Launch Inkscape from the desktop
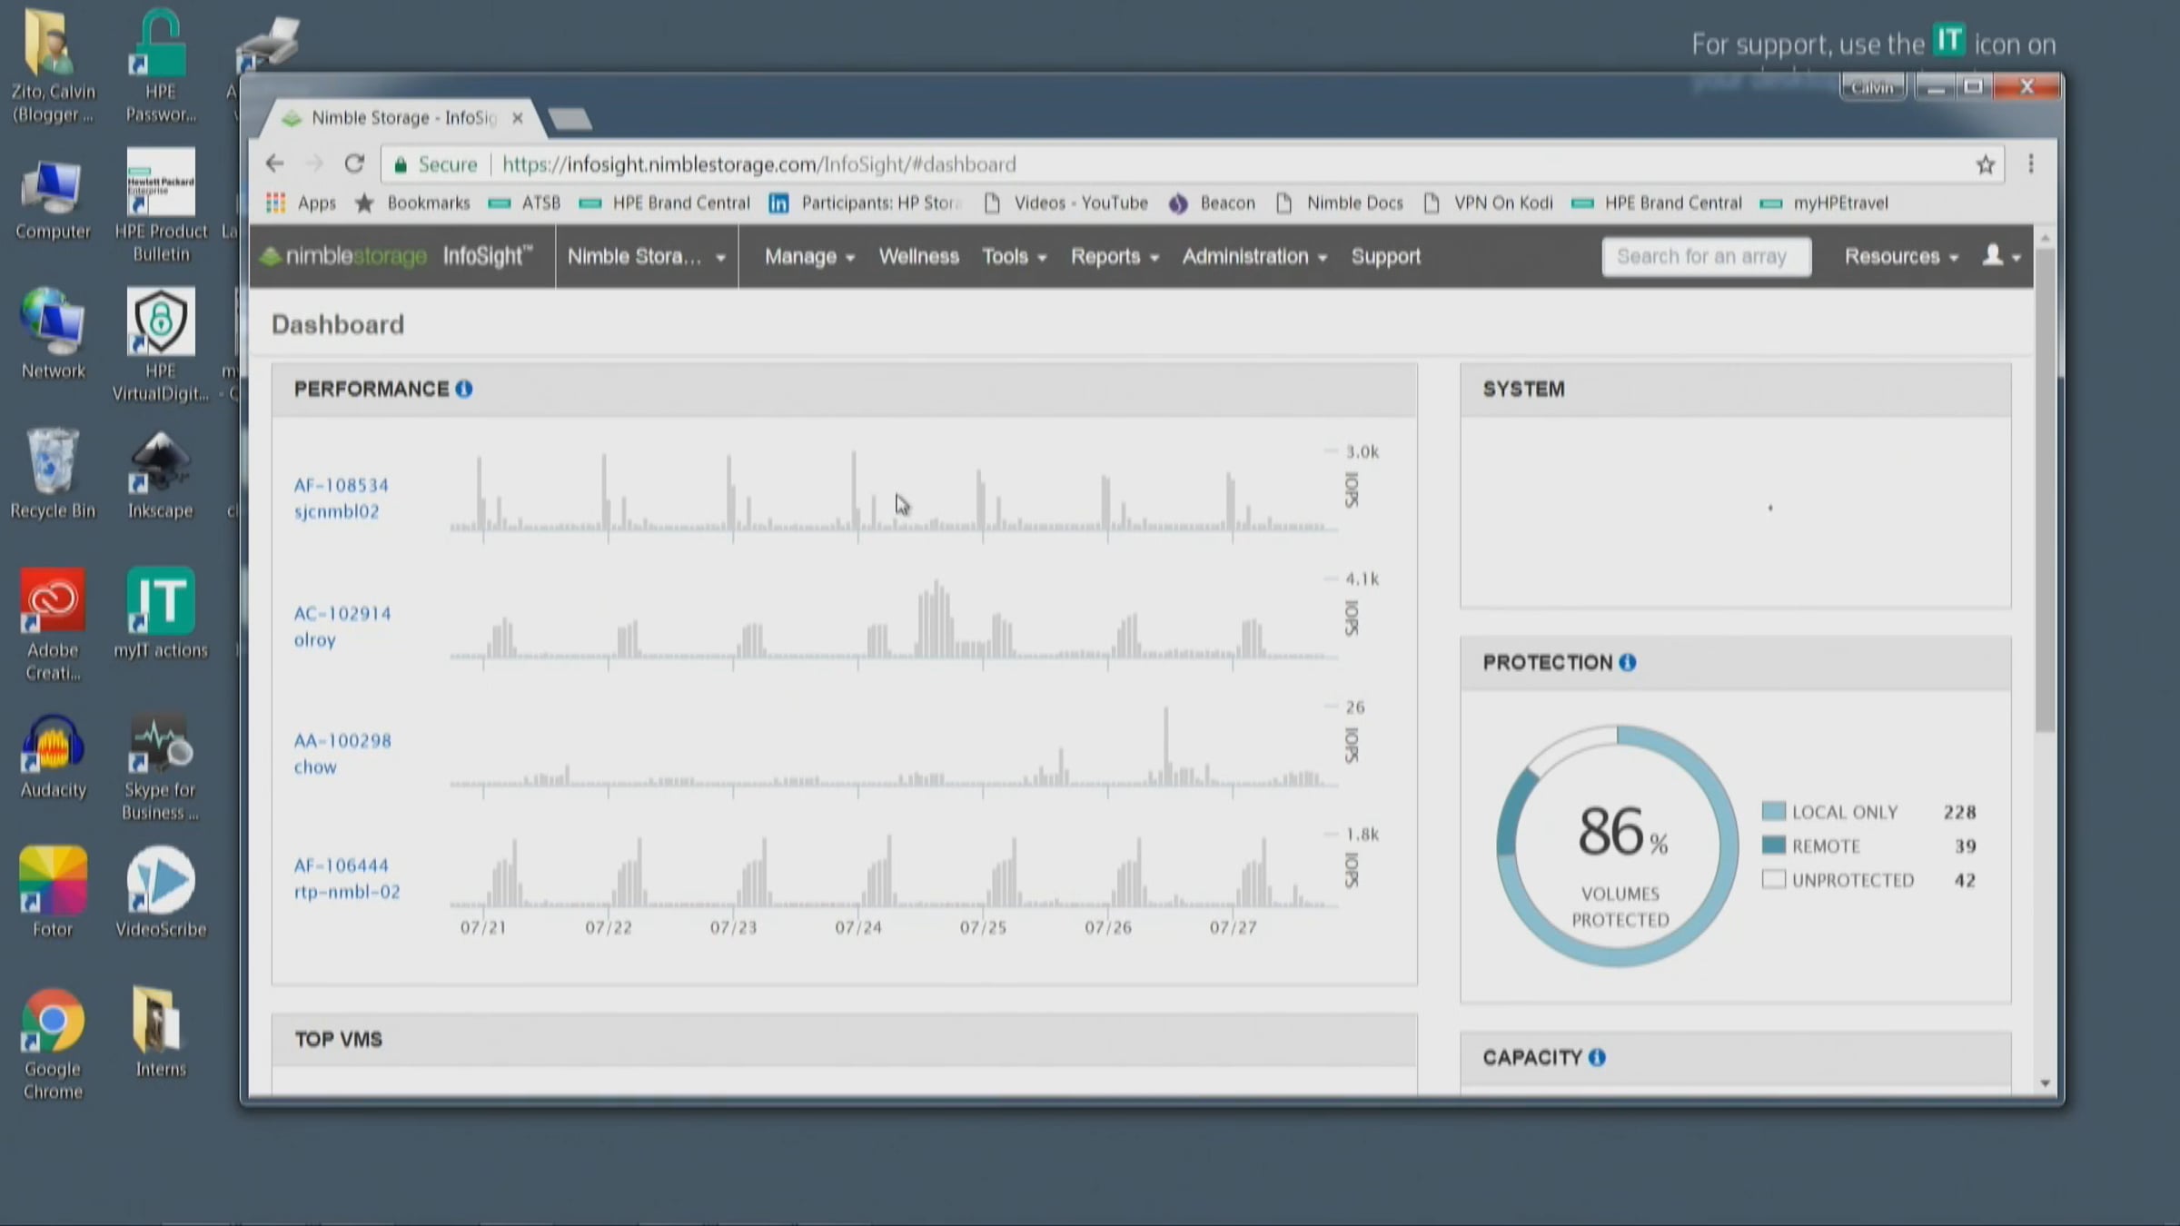2180x1226 pixels. (x=160, y=472)
